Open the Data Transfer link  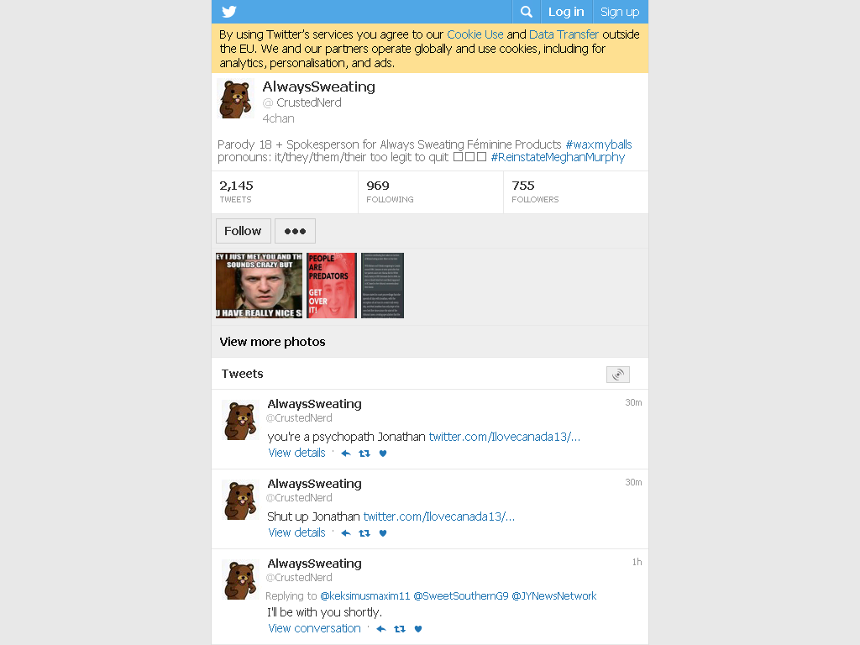click(564, 34)
